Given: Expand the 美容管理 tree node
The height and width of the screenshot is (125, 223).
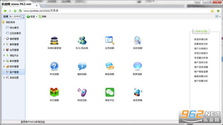Looking at the screenshot, I should 4,44.
